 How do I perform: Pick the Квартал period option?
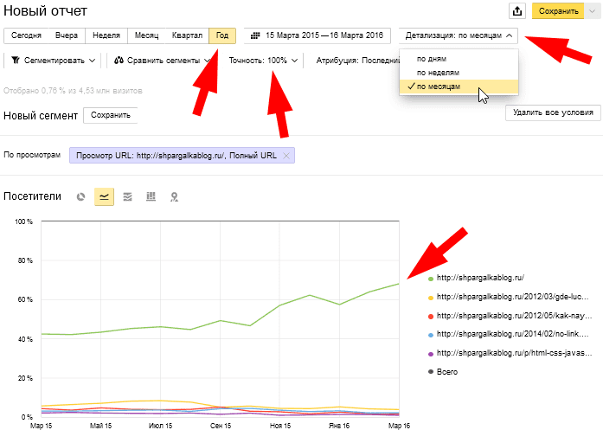pos(188,36)
